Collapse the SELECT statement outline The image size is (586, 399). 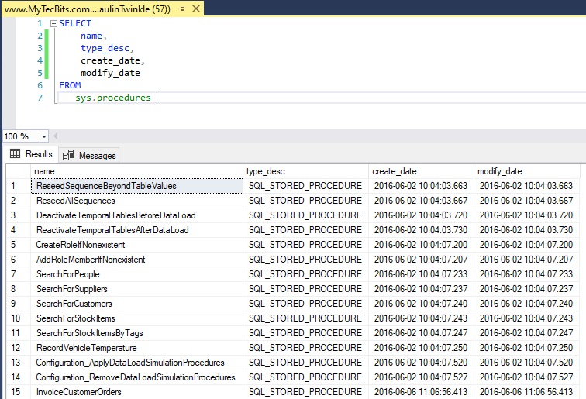click(53, 23)
